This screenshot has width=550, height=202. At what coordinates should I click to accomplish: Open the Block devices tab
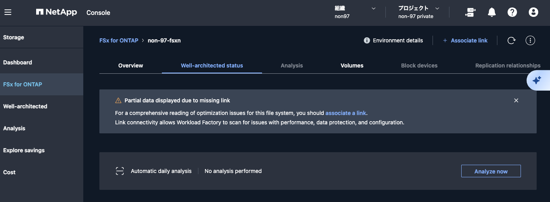click(419, 66)
